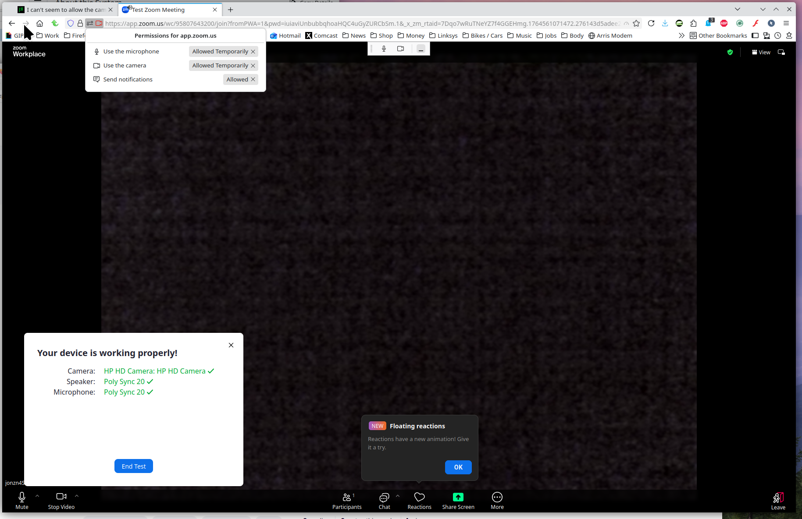Open the Downloads panel
The image size is (802, 519).
(665, 23)
